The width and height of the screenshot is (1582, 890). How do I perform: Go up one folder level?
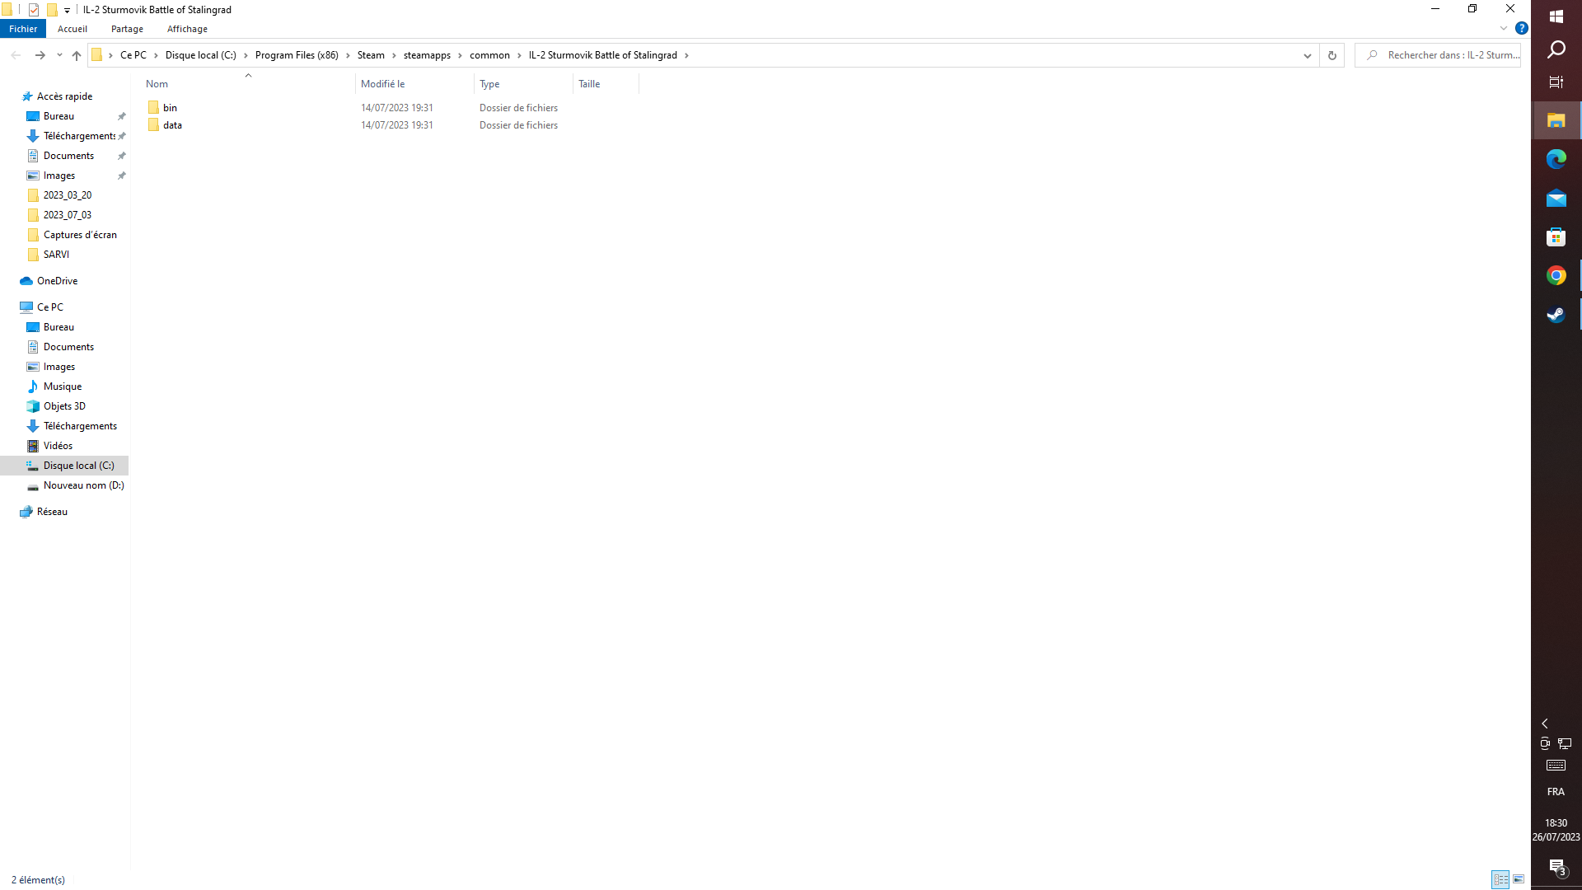point(77,55)
